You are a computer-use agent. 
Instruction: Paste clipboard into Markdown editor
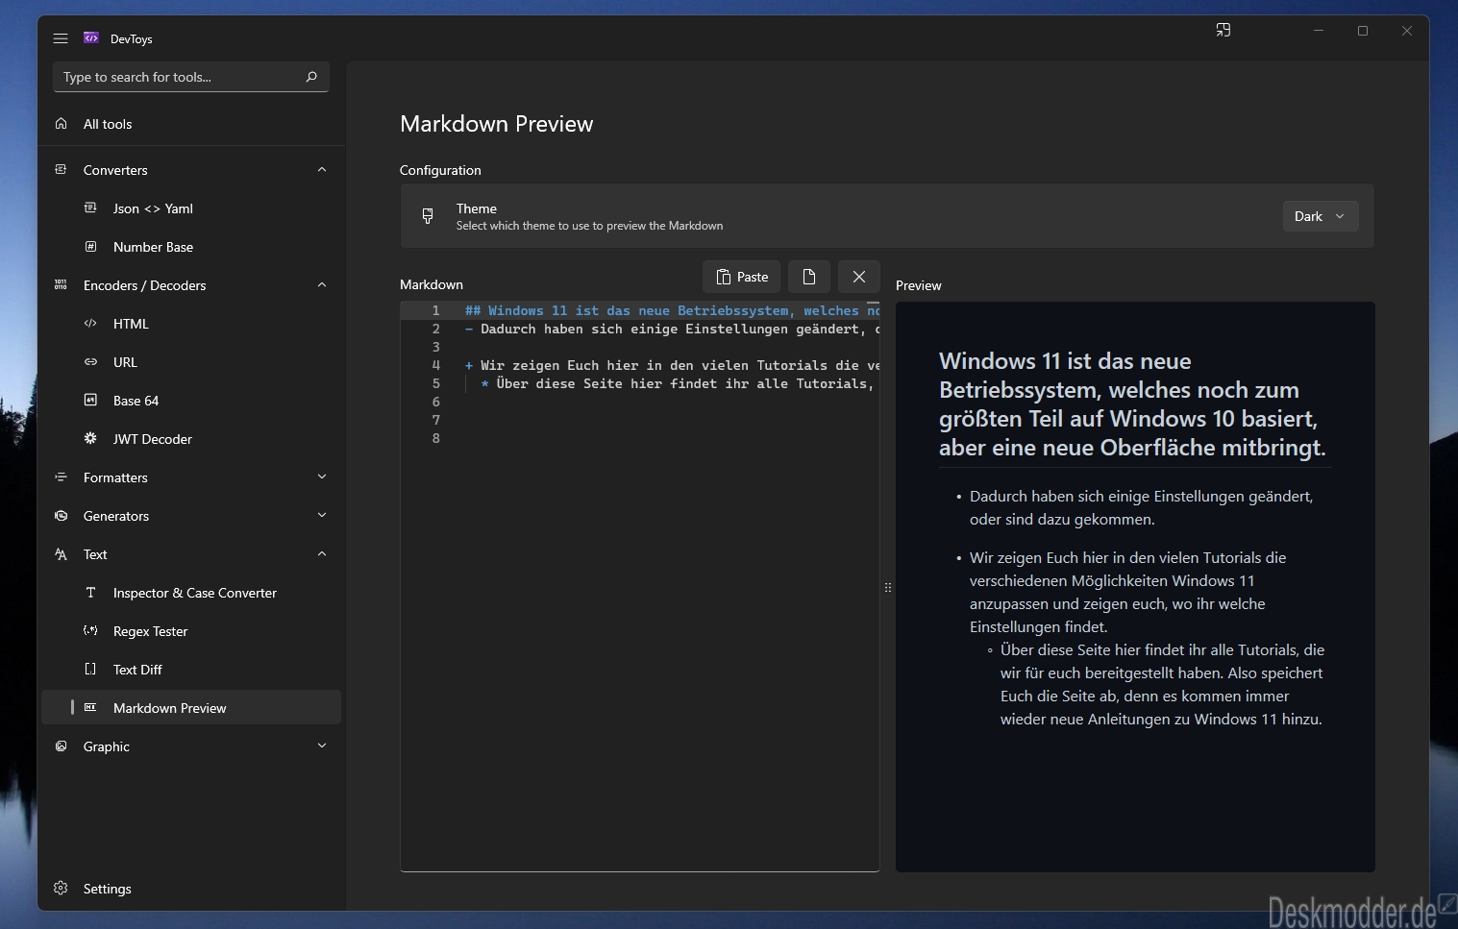coord(742,277)
